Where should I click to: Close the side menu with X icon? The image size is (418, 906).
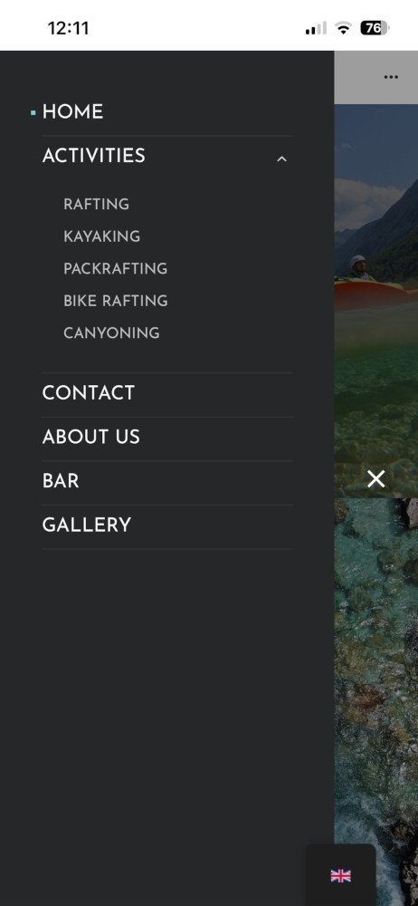tap(375, 479)
